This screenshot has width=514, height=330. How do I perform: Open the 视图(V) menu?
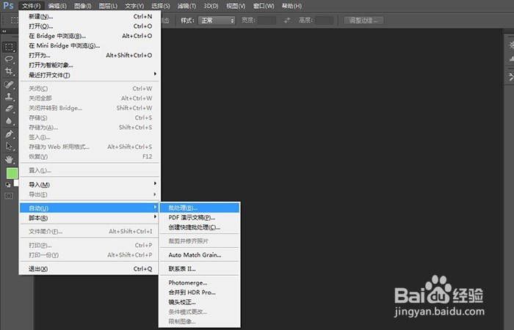point(236,6)
